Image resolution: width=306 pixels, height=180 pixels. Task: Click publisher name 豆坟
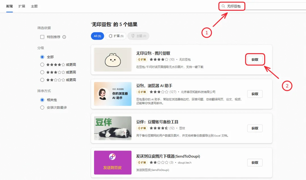(182, 128)
